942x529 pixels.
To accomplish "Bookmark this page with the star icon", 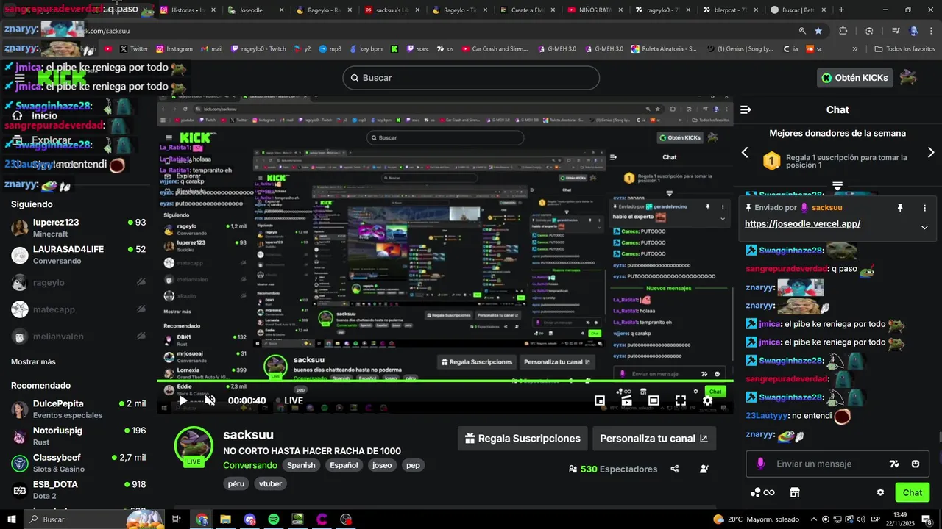I will click(x=818, y=31).
